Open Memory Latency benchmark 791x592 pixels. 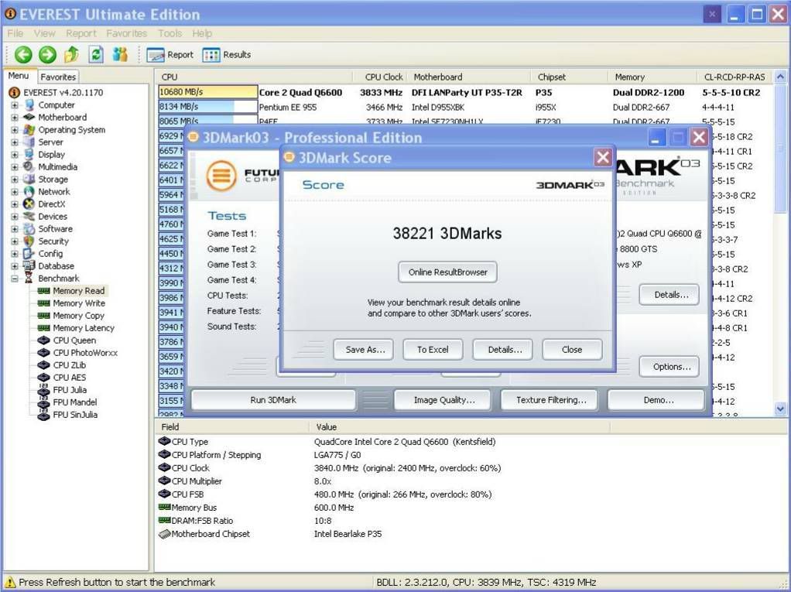click(84, 328)
